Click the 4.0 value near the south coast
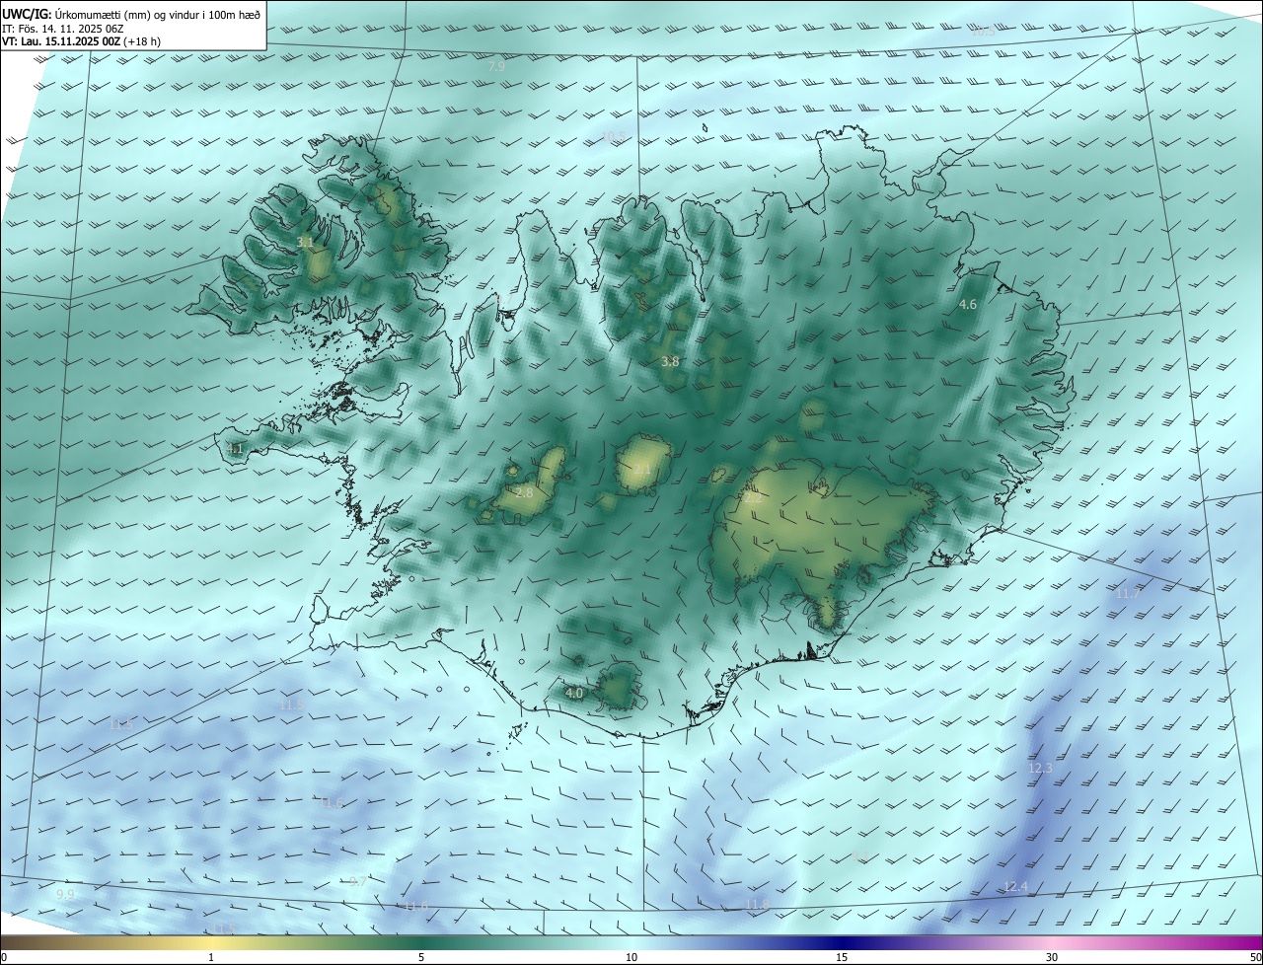The width and height of the screenshot is (1263, 965). click(574, 694)
